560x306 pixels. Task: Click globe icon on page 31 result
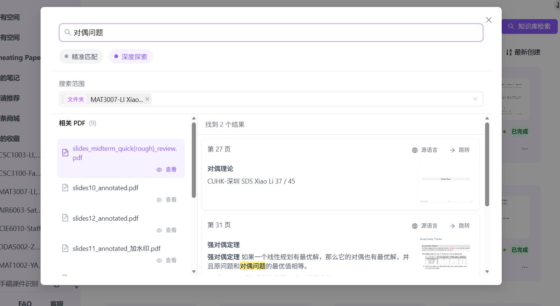(x=415, y=226)
